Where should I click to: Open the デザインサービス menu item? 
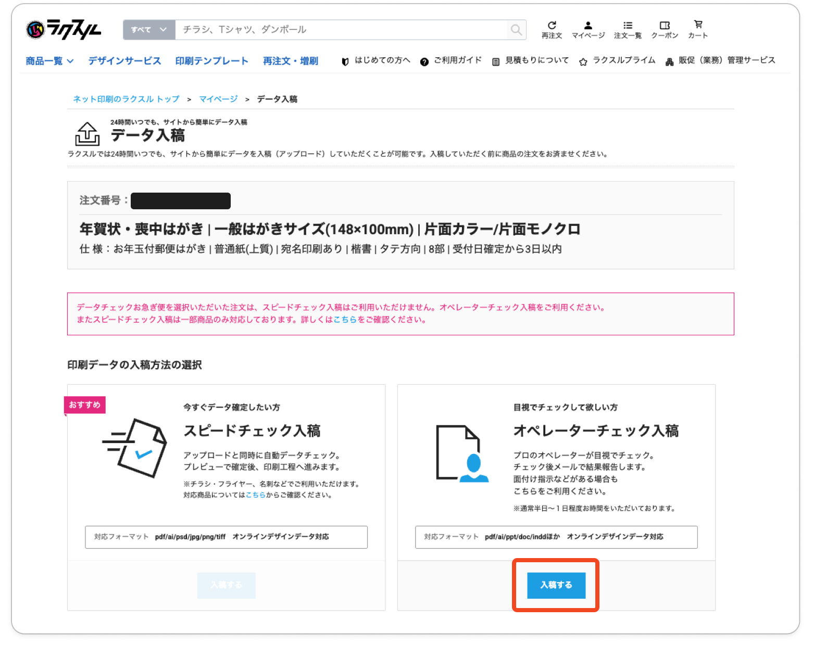[124, 61]
